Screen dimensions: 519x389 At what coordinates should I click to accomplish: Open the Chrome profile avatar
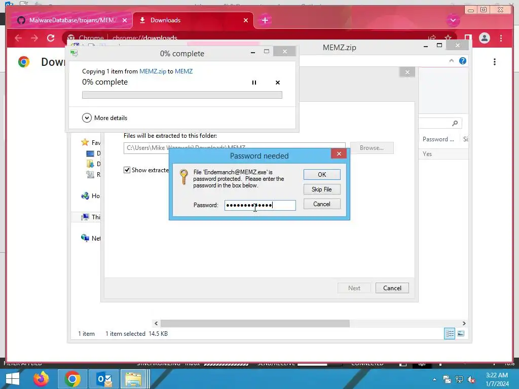(x=484, y=38)
